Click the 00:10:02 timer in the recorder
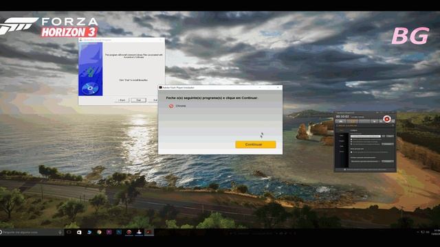The width and height of the screenshot is (440, 247). click(x=342, y=117)
